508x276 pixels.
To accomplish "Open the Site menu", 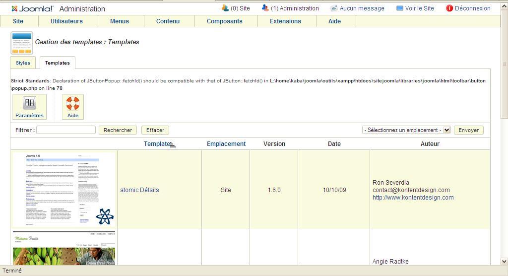I will point(18,21).
